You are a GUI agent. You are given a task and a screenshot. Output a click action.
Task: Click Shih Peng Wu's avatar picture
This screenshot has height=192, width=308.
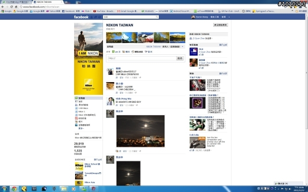110,101
